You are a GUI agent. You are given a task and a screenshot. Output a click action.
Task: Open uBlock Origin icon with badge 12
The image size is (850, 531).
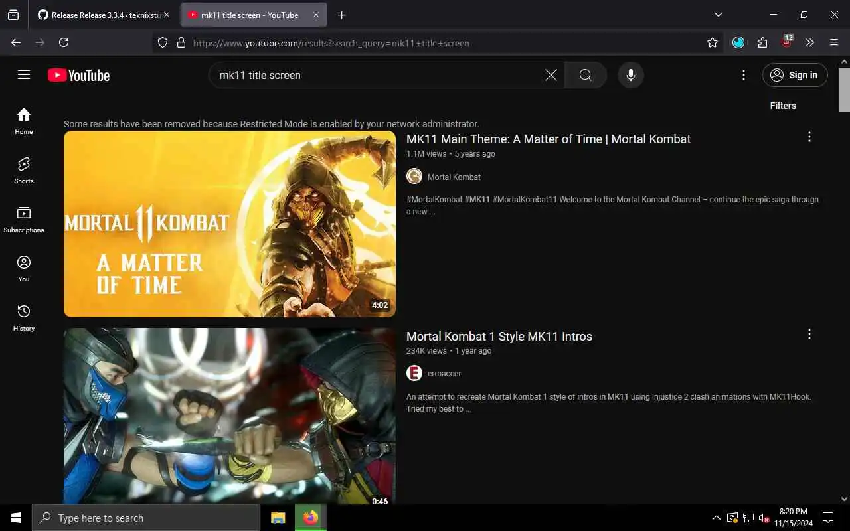(x=787, y=42)
